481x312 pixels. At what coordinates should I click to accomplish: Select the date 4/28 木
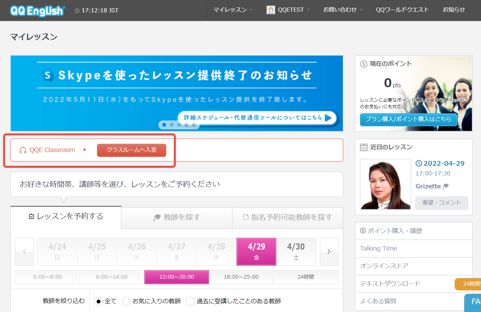coord(216,252)
